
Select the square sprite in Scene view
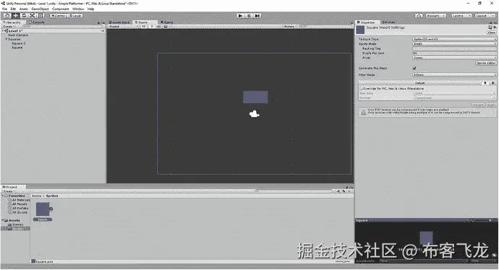[x=255, y=97]
